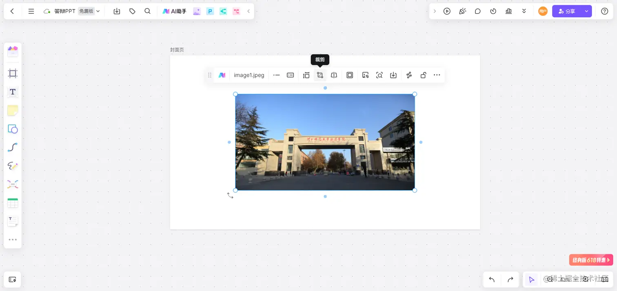Select the mind map tool in sidebar
The image size is (617, 291).
tap(13, 185)
